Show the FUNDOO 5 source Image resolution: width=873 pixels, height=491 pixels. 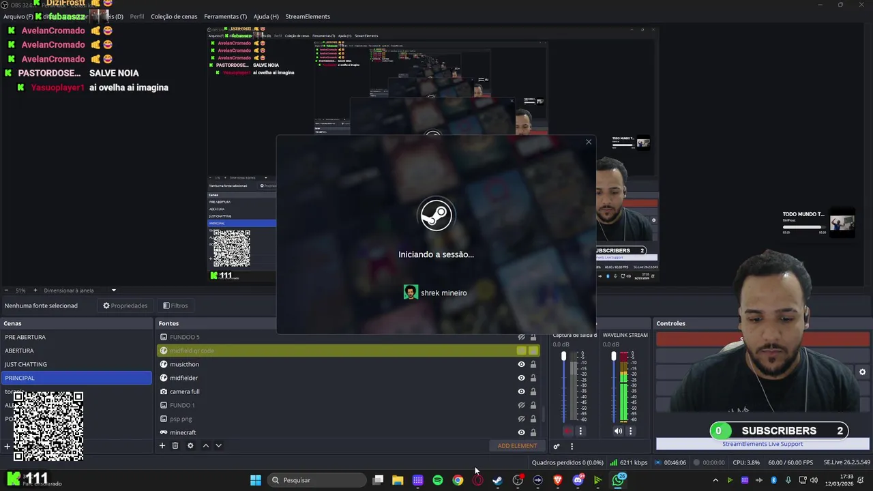pyautogui.click(x=521, y=337)
